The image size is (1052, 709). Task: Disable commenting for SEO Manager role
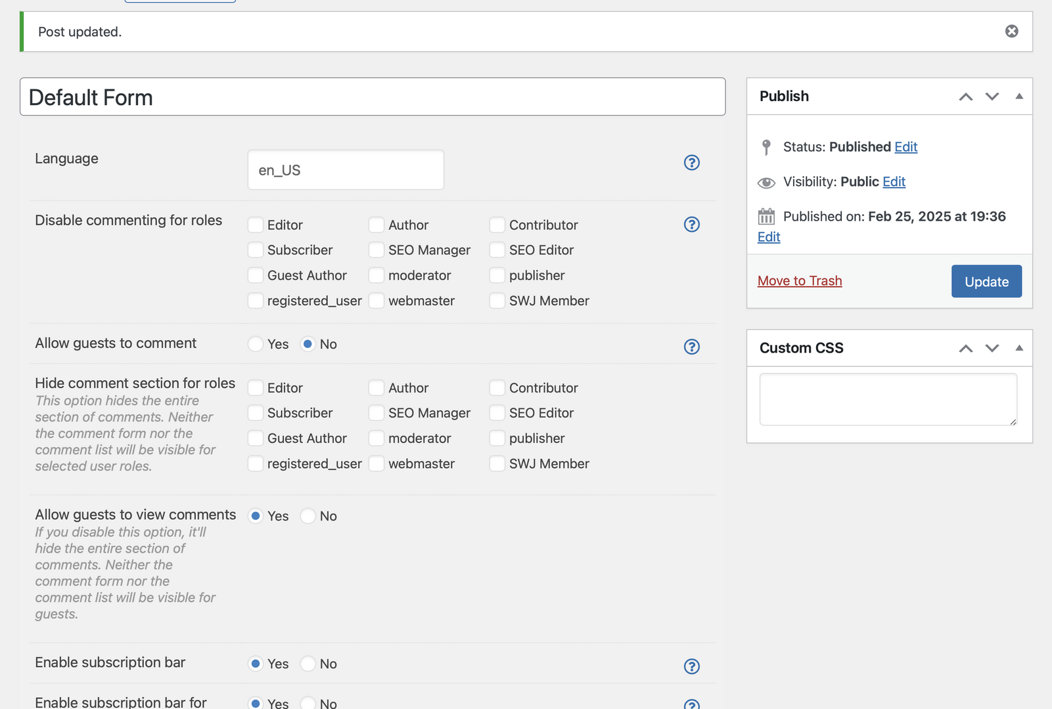[377, 250]
